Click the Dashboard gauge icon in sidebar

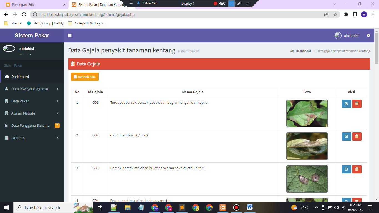point(7,77)
